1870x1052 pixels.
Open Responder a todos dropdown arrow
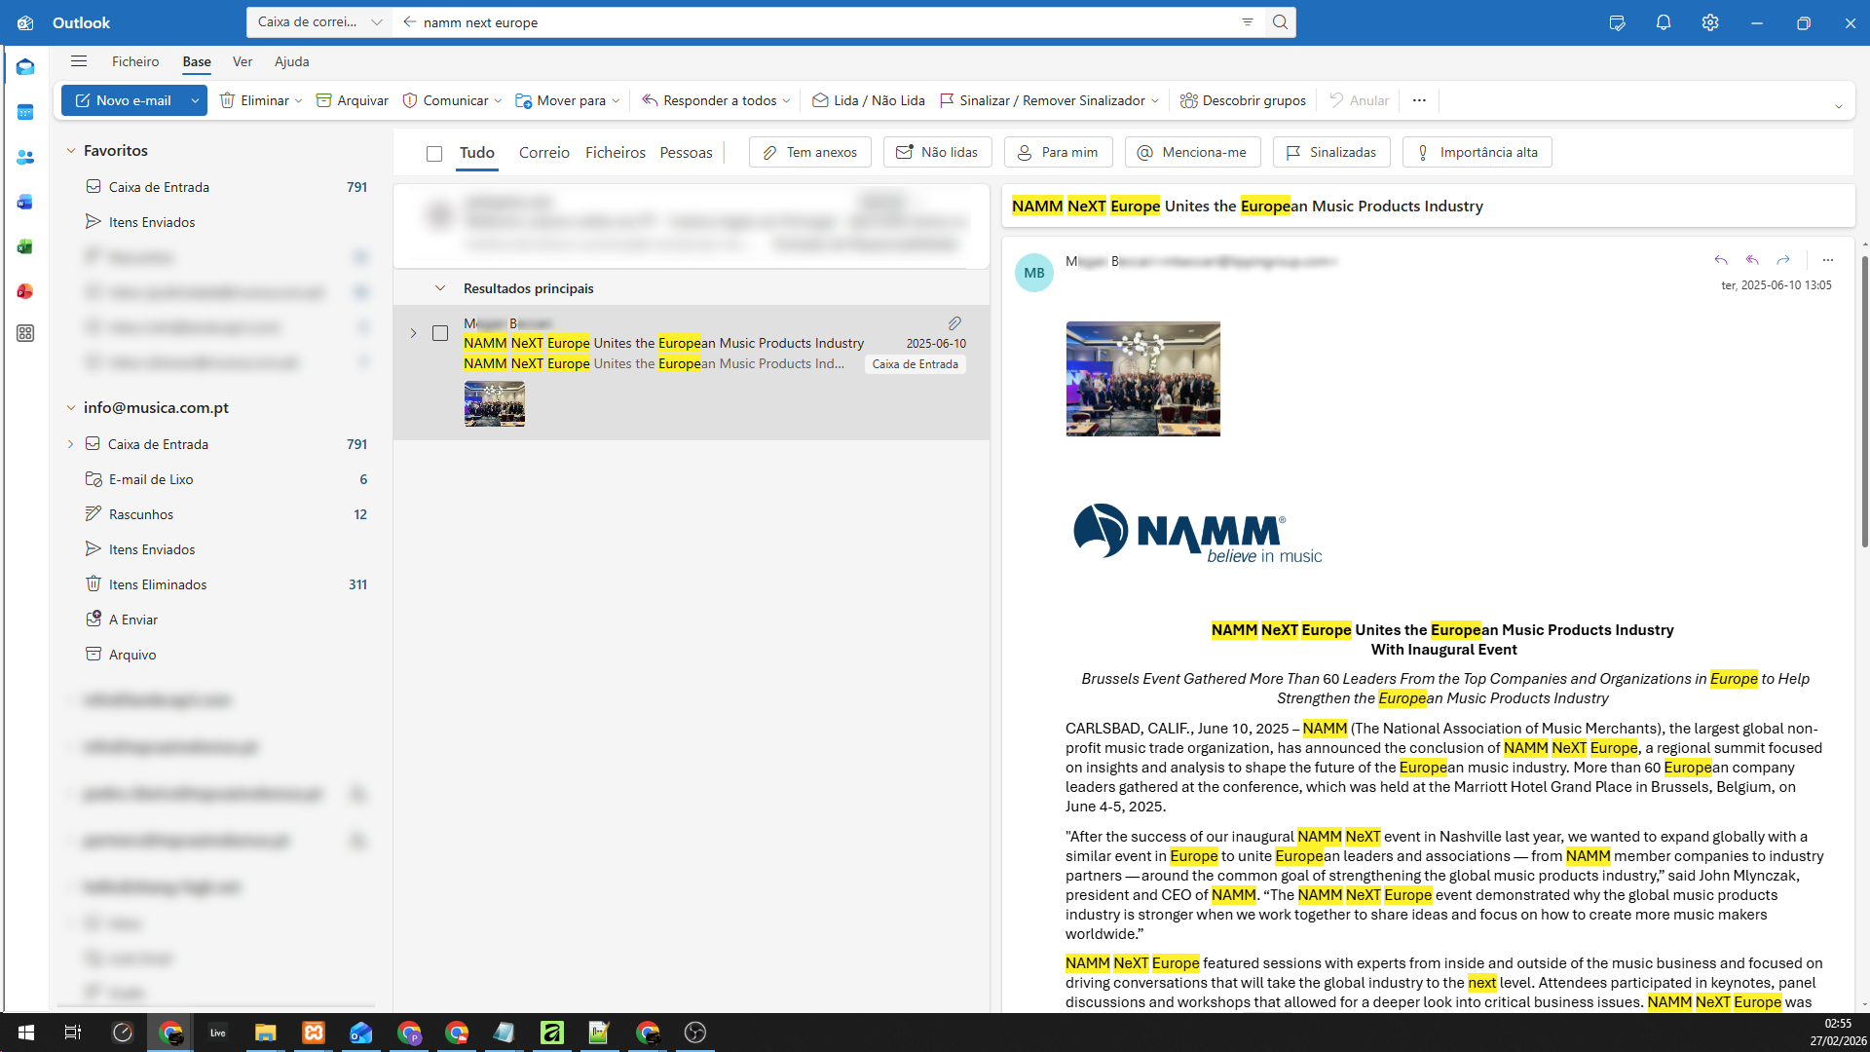point(787,100)
